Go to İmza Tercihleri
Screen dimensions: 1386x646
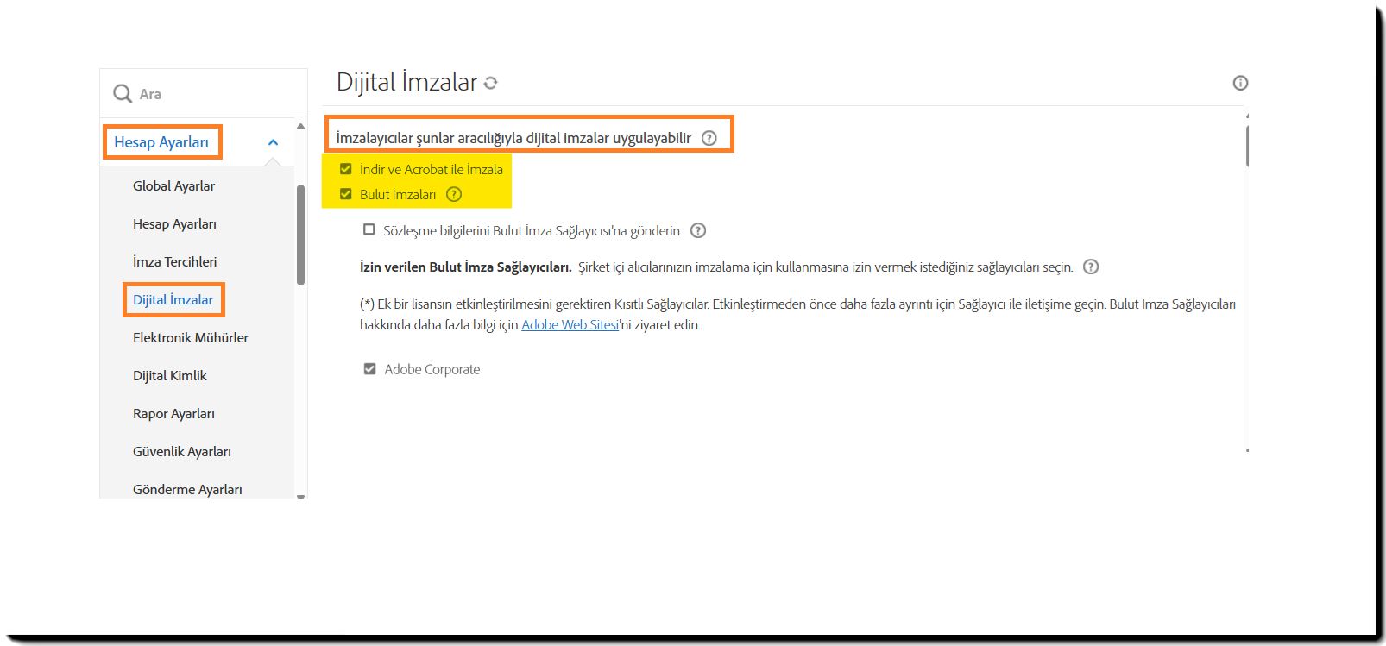tap(174, 261)
